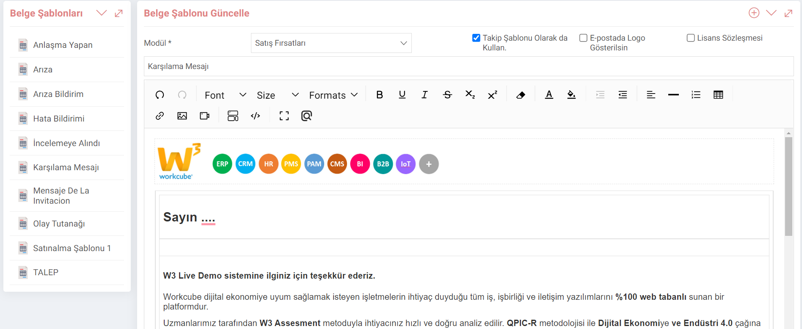Open text alignment options
The image size is (802, 329).
pyautogui.click(x=651, y=95)
